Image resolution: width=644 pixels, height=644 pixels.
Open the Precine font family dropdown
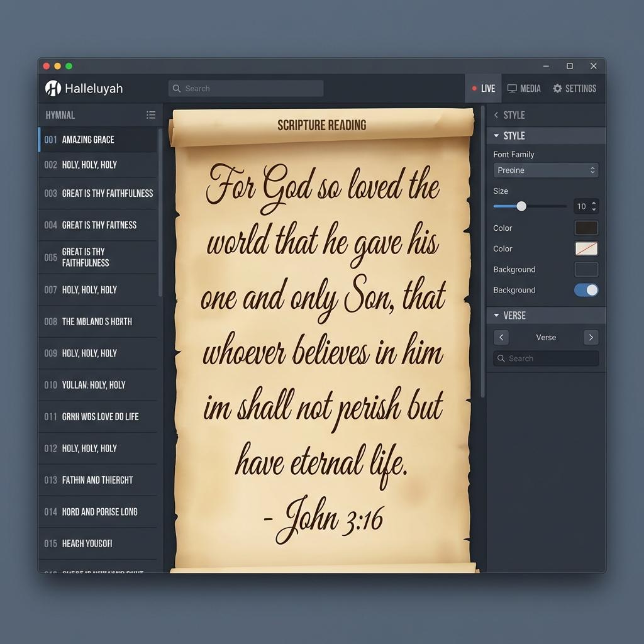[545, 170]
